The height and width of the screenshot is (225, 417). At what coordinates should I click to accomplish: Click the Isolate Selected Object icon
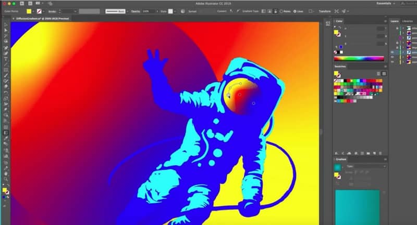point(337,11)
